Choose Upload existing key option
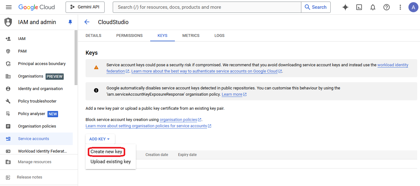Viewport: 420px width, 186px height. coord(111,162)
